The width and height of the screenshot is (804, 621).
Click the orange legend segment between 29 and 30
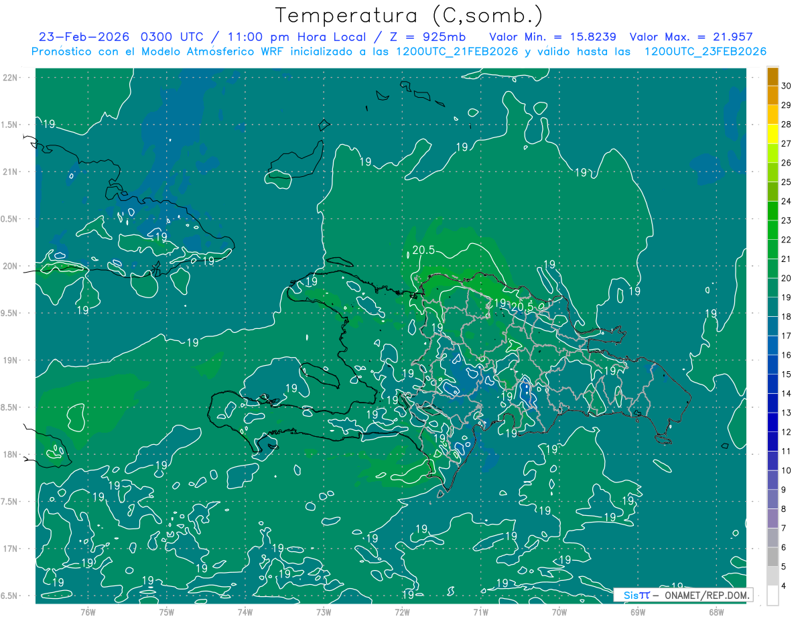(773, 96)
